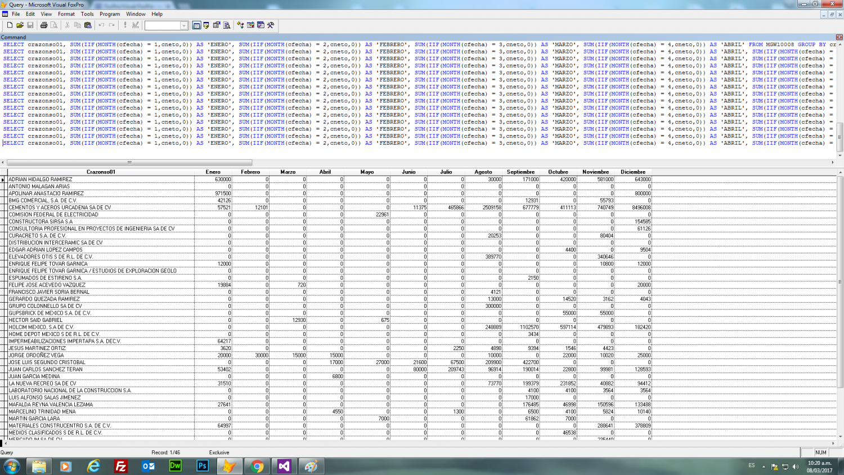Click the last SELECT line in Command window
This screenshot has width=844, height=475.
point(417,143)
